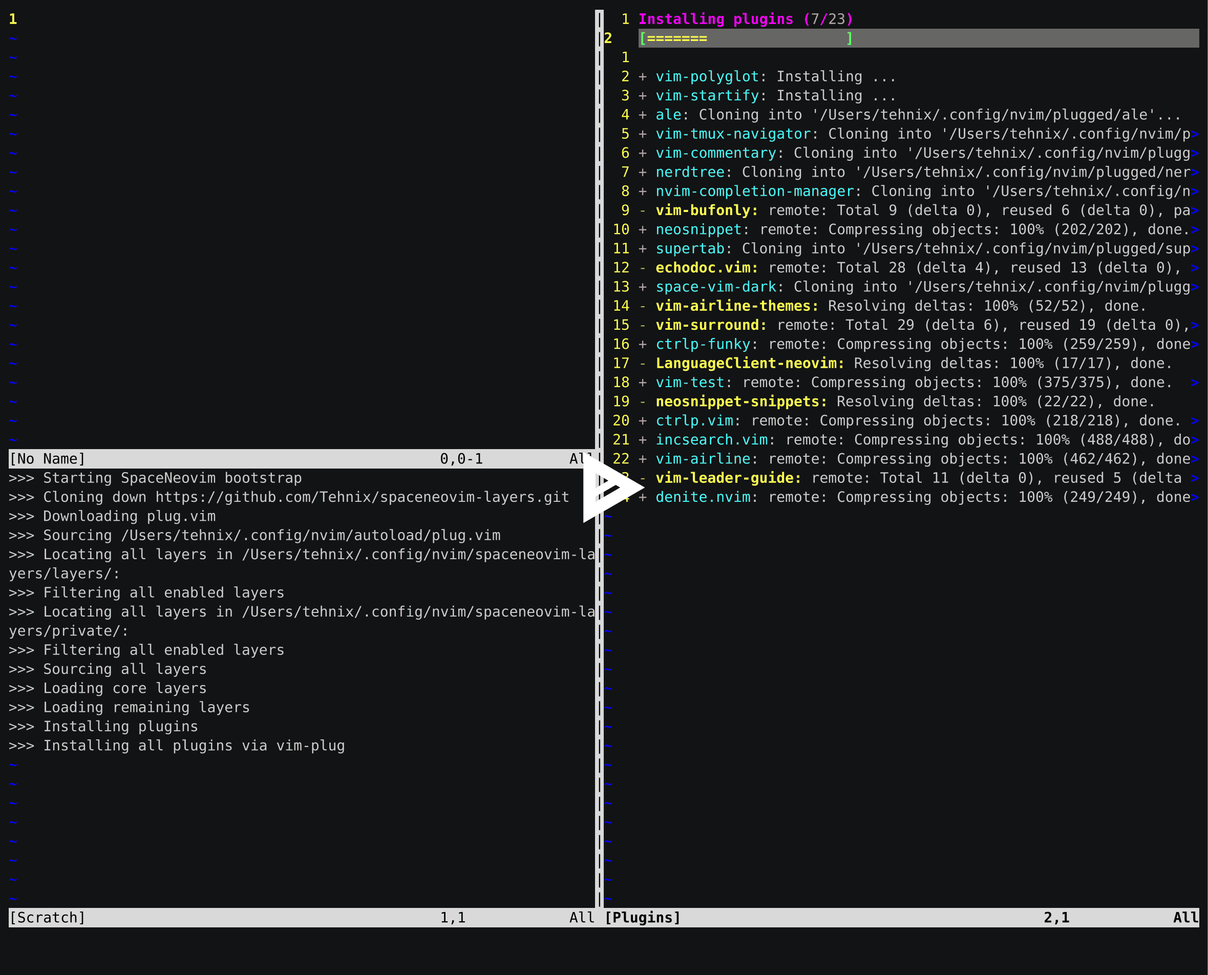Click the [No Name] status line
1208x975 pixels.
(x=302, y=459)
